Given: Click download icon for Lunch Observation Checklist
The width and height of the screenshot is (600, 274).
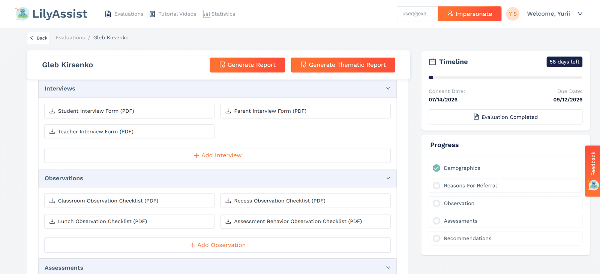Looking at the screenshot, I should tap(52, 222).
